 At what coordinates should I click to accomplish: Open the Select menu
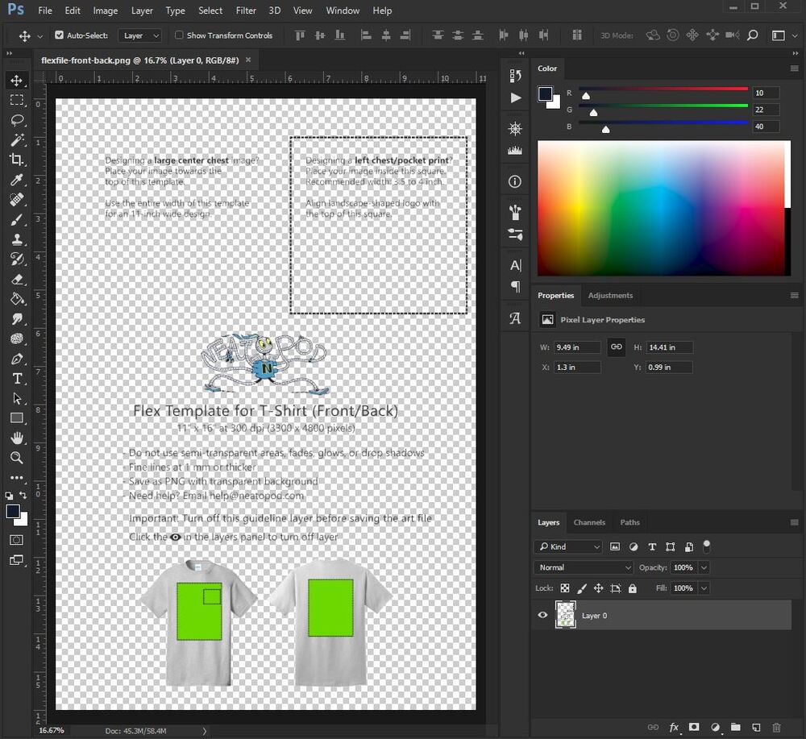click(210, 10)
